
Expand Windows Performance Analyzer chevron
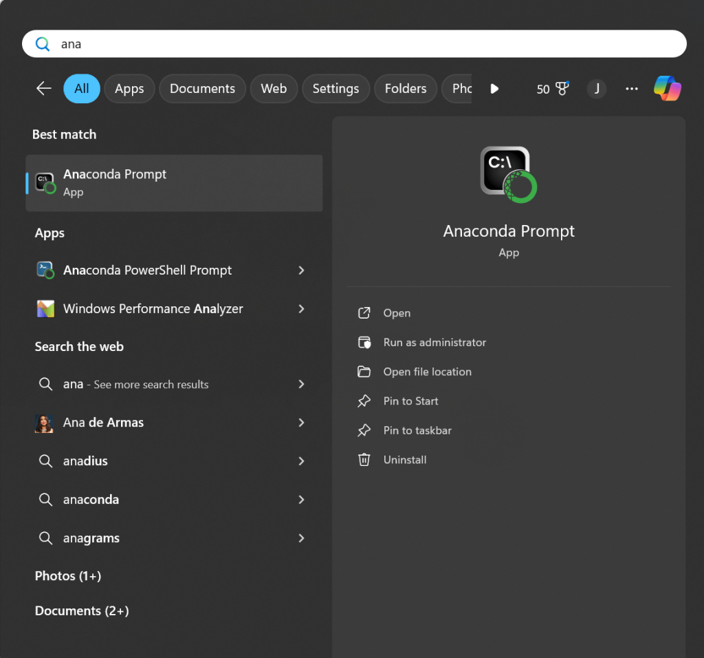(x=301, y=309)
